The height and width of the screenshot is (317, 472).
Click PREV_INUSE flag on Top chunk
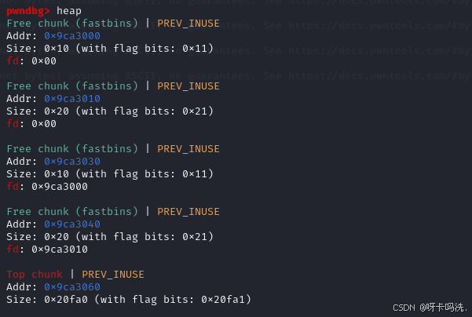tap(113, 275)
